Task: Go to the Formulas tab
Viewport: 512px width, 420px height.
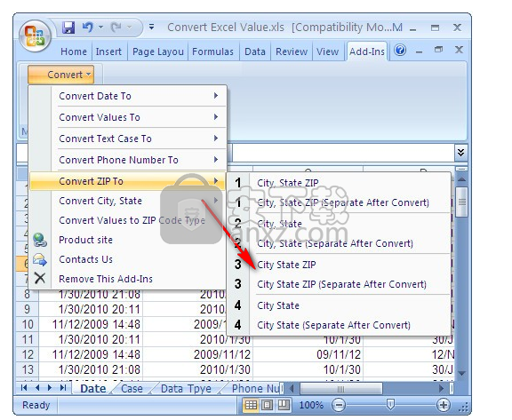Action: 213,52
